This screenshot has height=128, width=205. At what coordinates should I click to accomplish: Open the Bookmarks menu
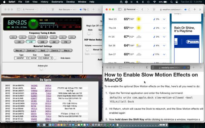(x=57, y=2)
